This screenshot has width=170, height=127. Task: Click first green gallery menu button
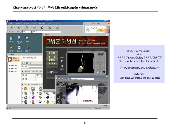tap(52, 53)
